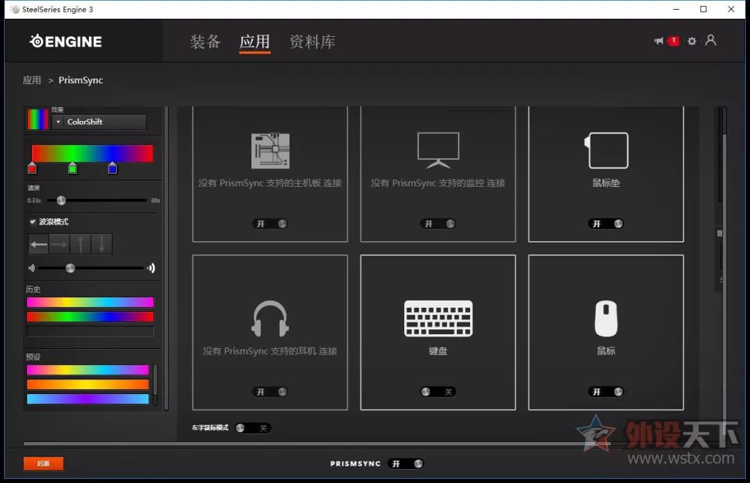
Task: Apply the second history gradient (red-green-blue)
Action: (x=90, y=317)
